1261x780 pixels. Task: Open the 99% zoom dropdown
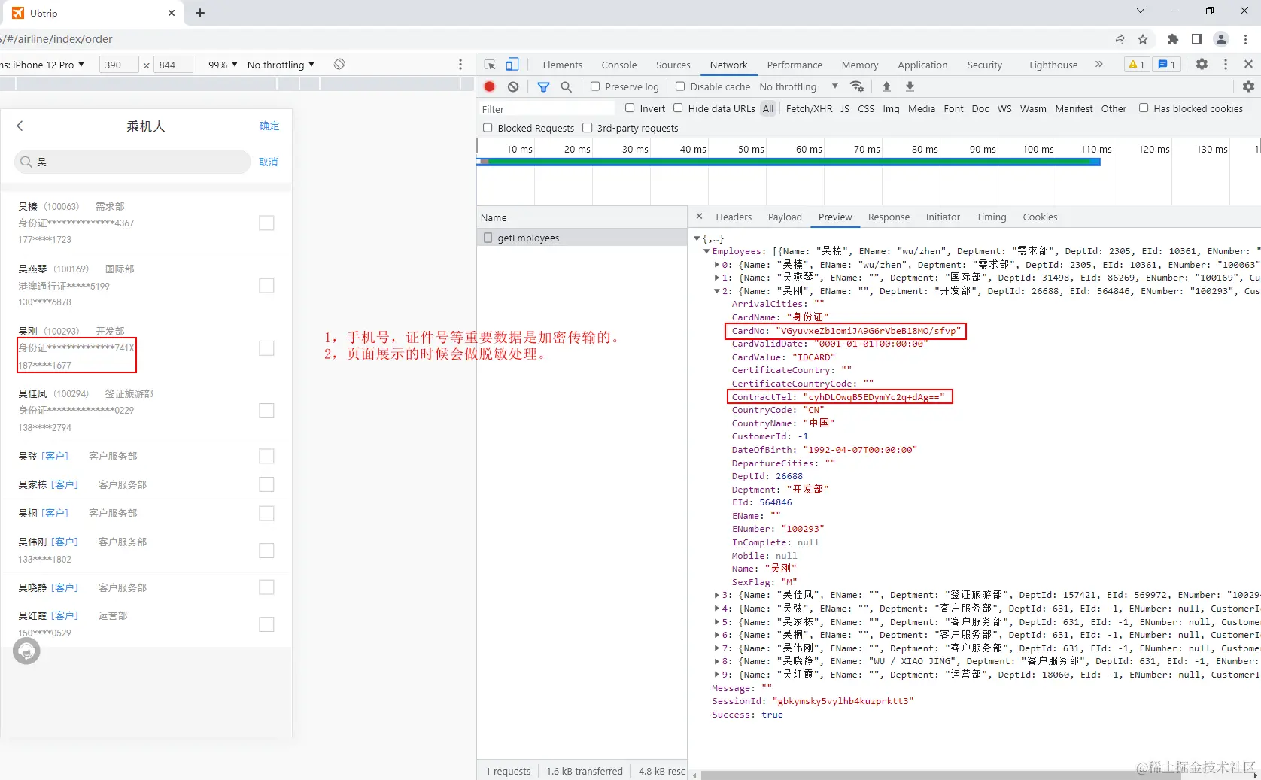(223, 65)
